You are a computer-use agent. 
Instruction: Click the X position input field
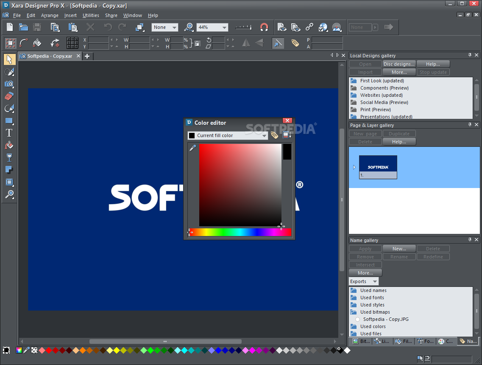[98, 40]
